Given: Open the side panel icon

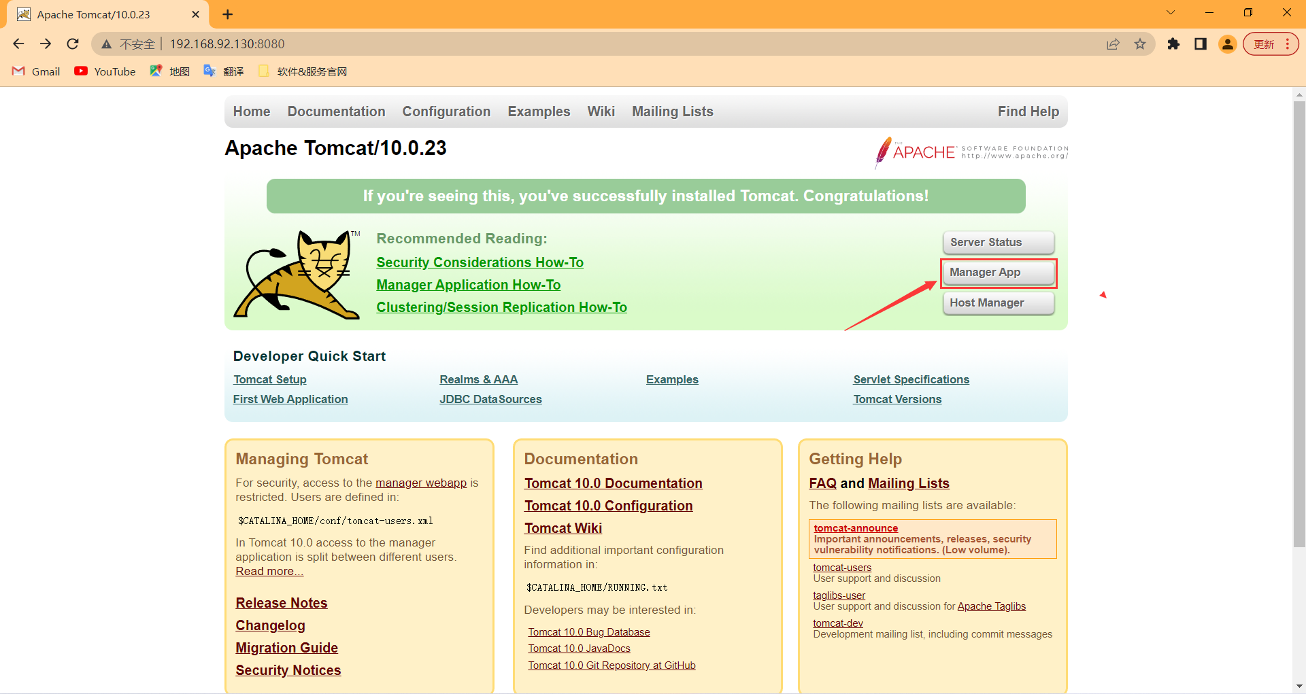Looking at the screenshot, I should 1201,44.
